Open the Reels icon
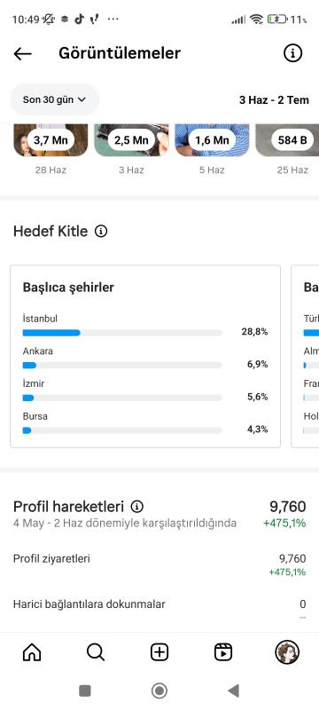 (x=223, y=652)
